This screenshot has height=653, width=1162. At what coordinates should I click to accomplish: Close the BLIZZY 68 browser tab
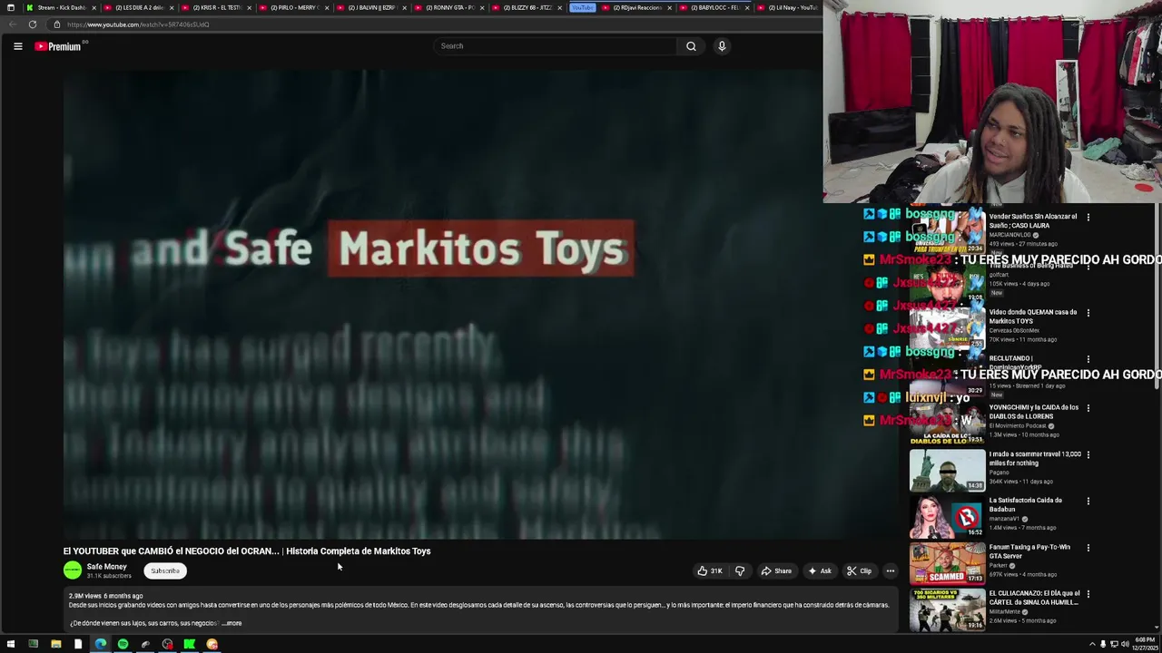point(559,7)
